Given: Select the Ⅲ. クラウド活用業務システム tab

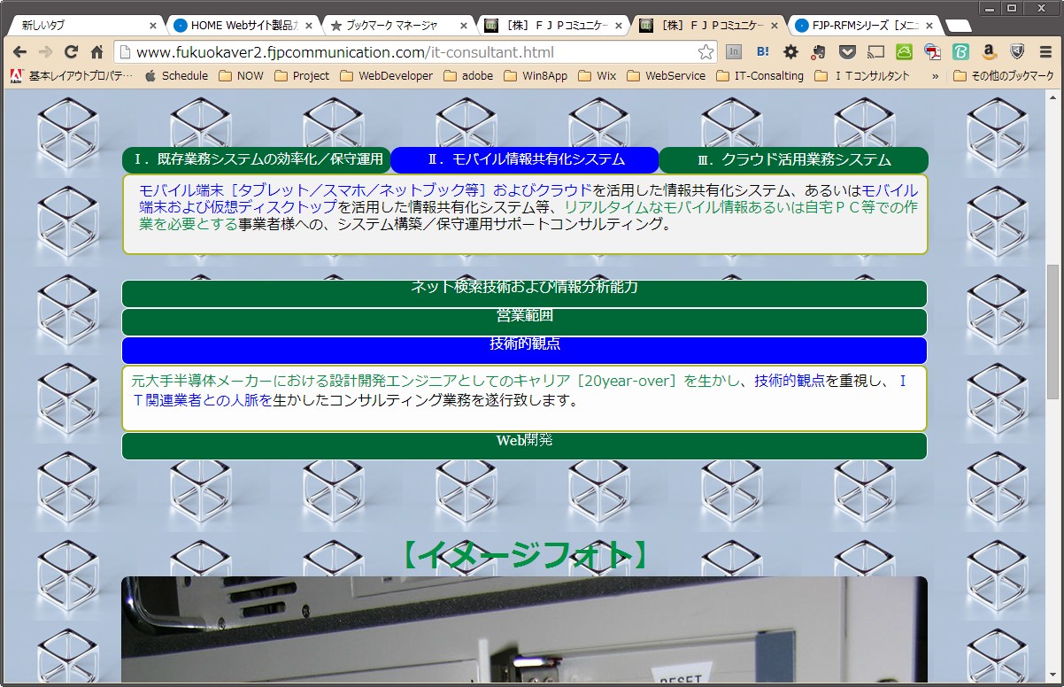Looking at the screenshot, I should 793,160.
